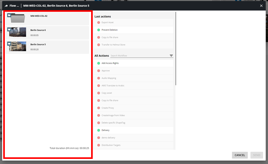Click the red status dot next to Audio Mapping

tap(99, 78)
